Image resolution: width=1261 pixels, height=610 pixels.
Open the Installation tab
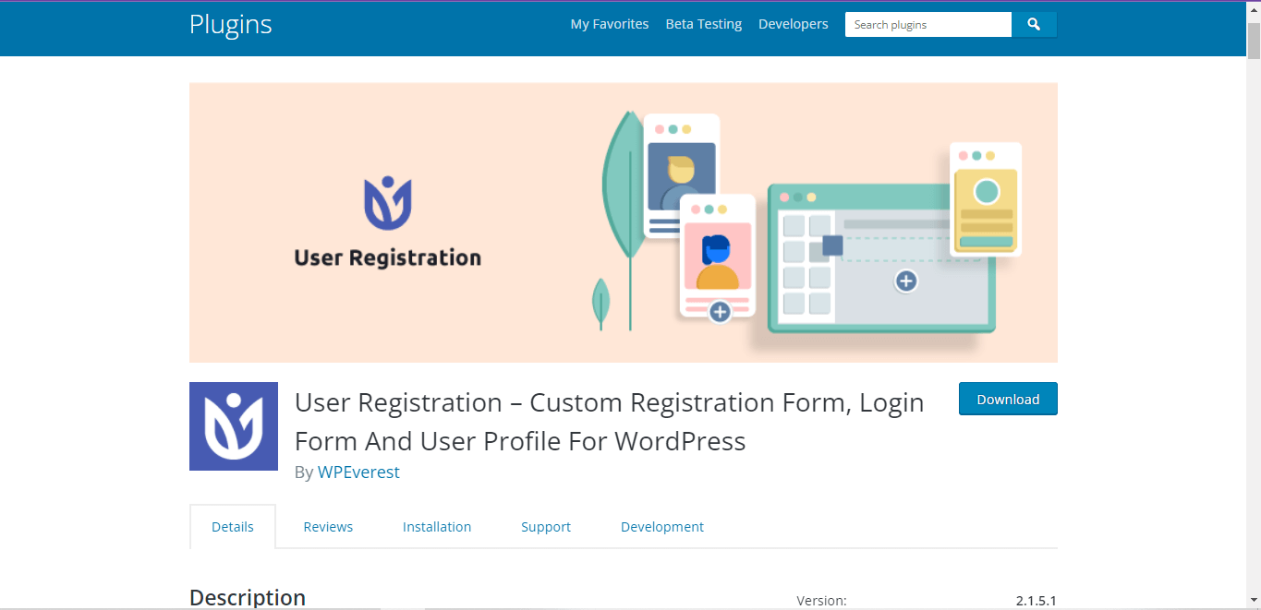(x=437, y=526)
